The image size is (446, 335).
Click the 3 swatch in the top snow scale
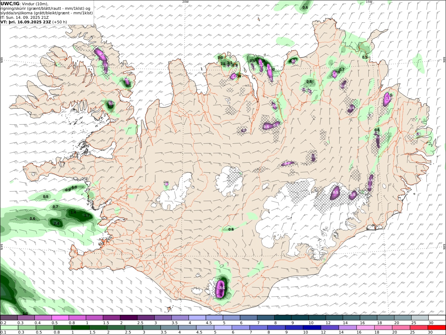(163, 318)
